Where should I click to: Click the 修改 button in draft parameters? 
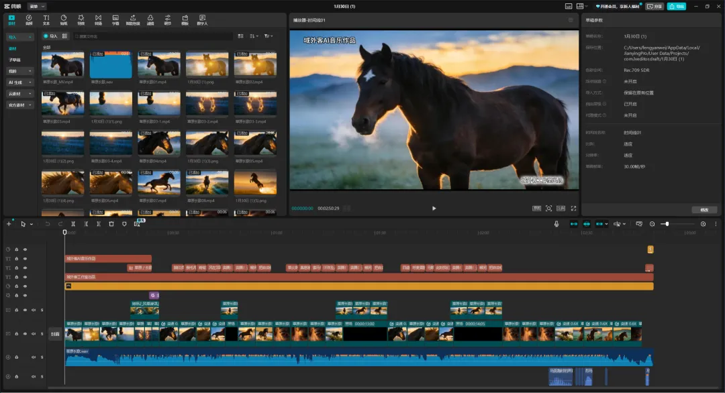pyautogui.click(x=704, y=210)
